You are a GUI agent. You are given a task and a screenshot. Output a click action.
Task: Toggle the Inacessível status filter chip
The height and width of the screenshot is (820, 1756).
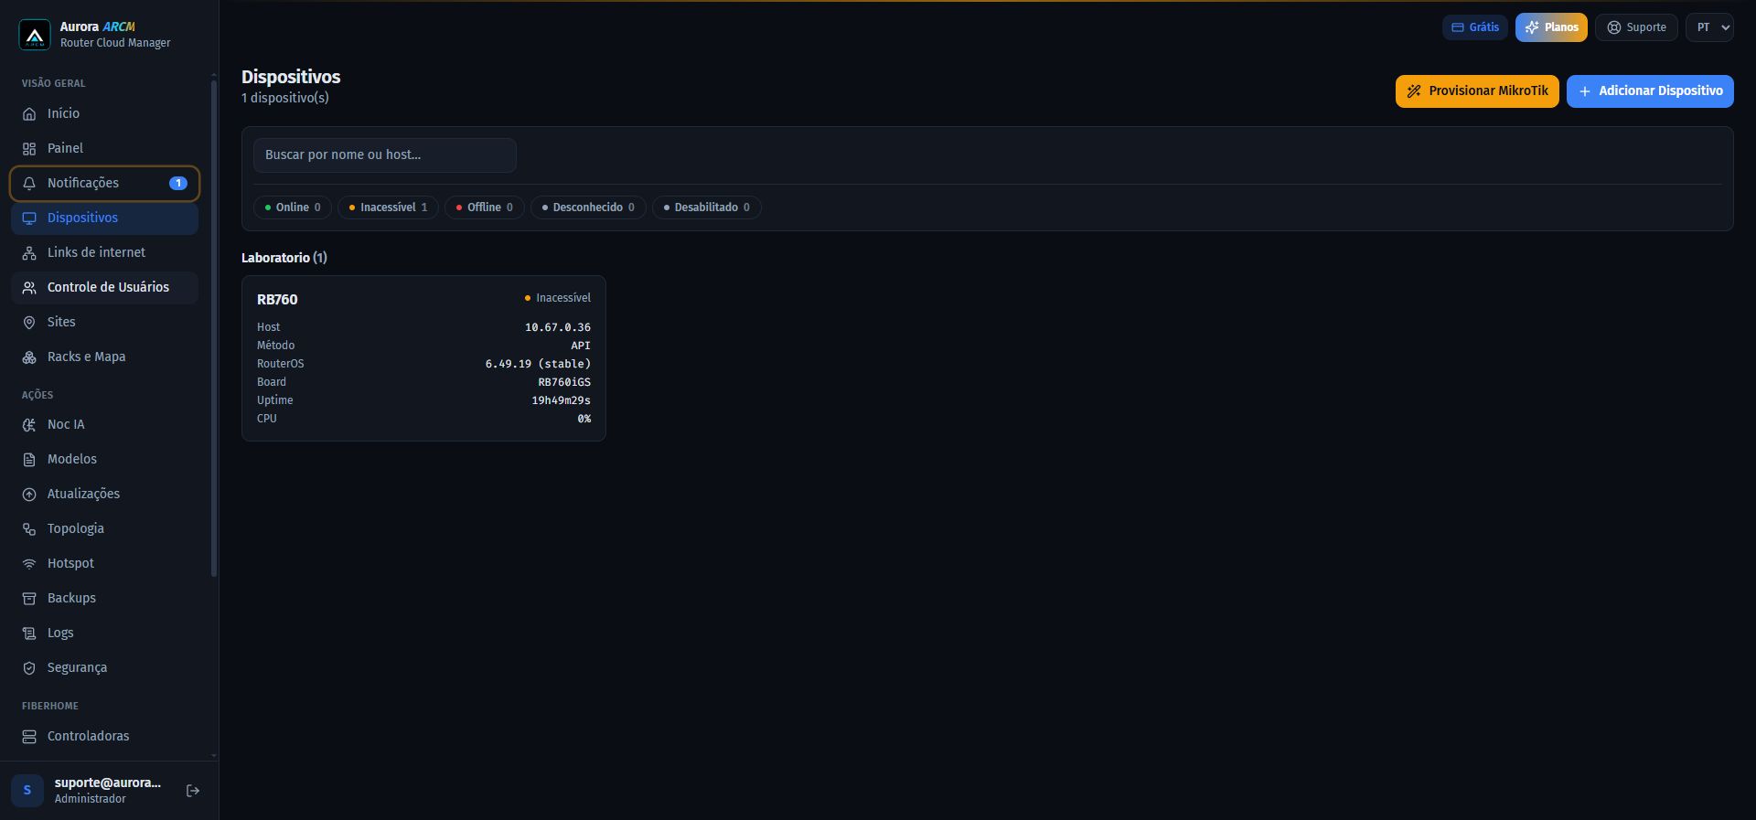[389, 208]
